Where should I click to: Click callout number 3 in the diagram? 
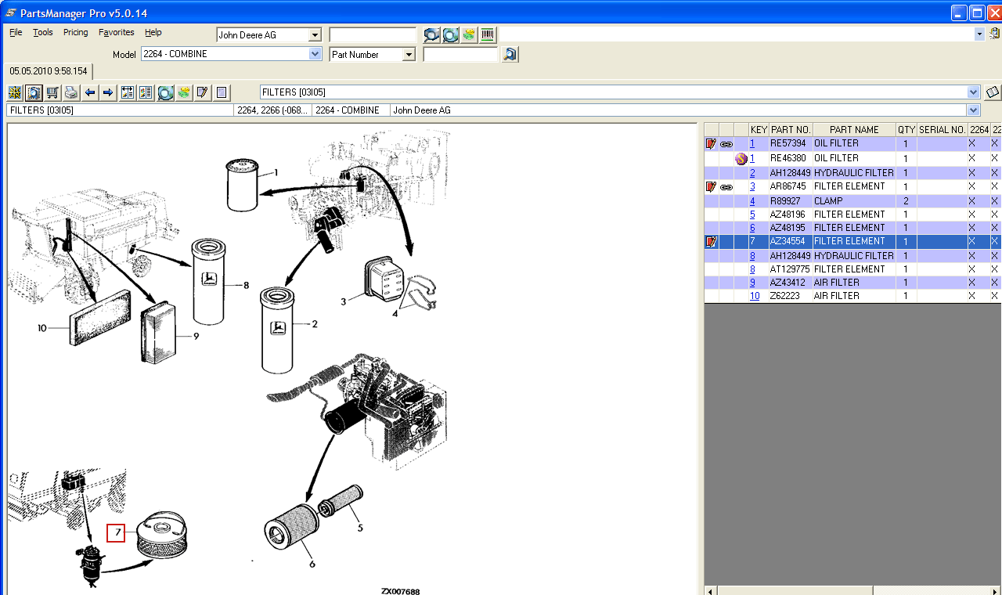click(343, 301)
